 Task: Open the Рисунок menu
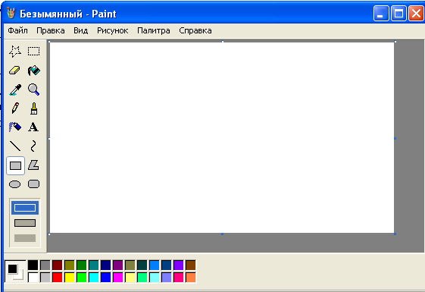click(112, 30)
